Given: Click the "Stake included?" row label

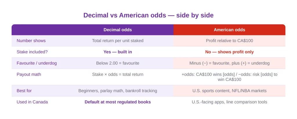Looking at the screenshot, I should (x=32, y=52).
